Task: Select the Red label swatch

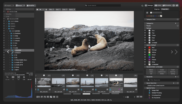Action: click(x=149, y=48)
